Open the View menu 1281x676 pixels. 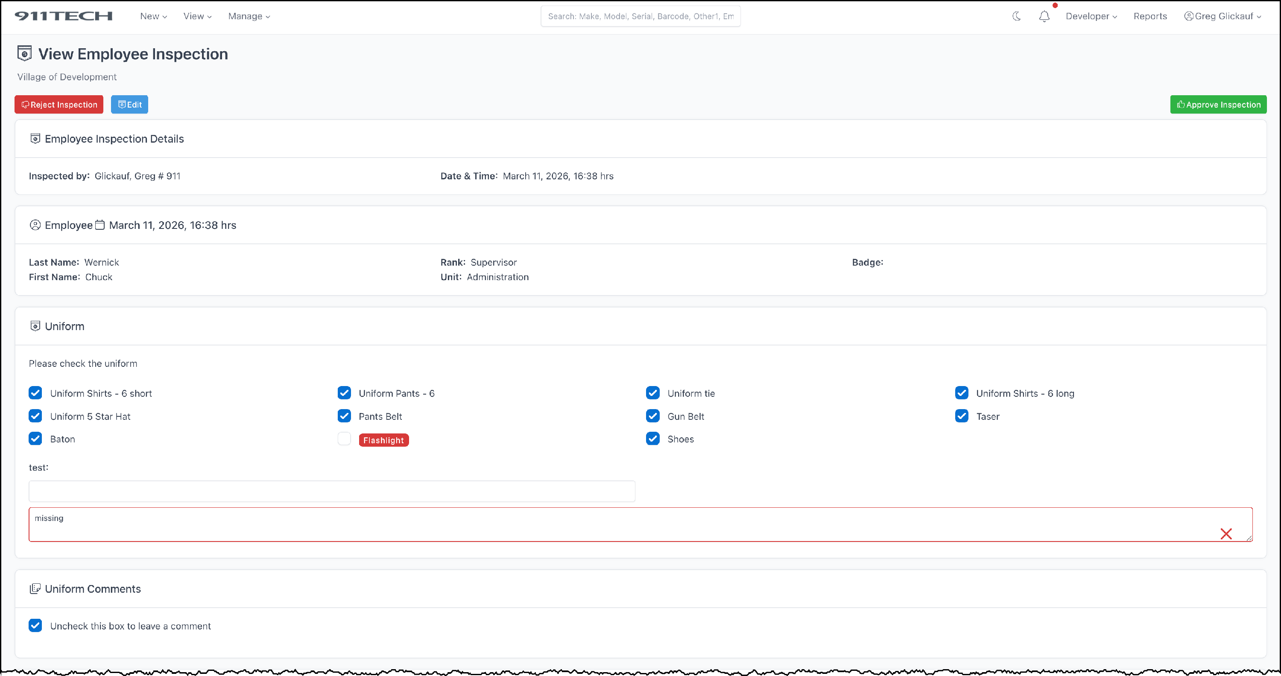click(197, 16)
